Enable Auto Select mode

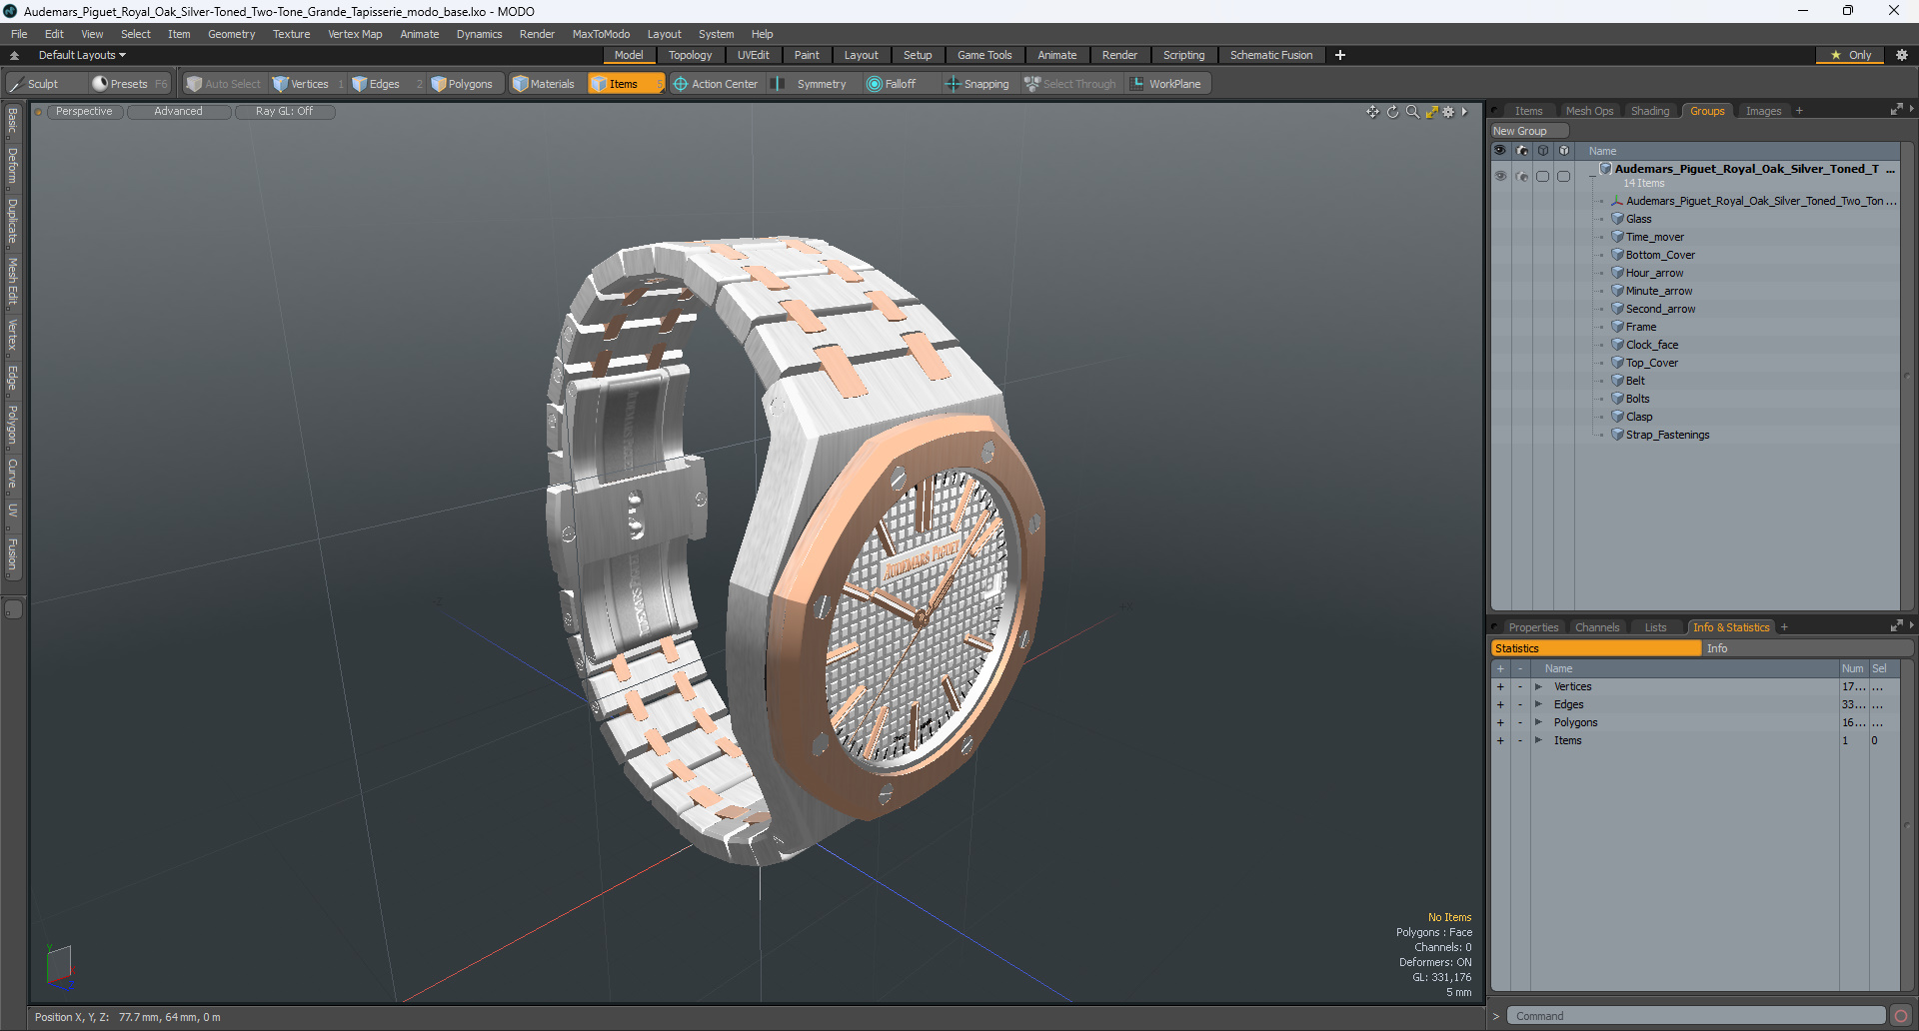click(224, 84)
